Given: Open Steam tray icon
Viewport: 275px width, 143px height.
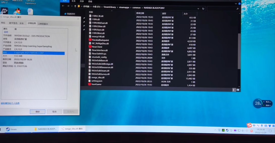Looking at the screenshot, I should [227, 130].
